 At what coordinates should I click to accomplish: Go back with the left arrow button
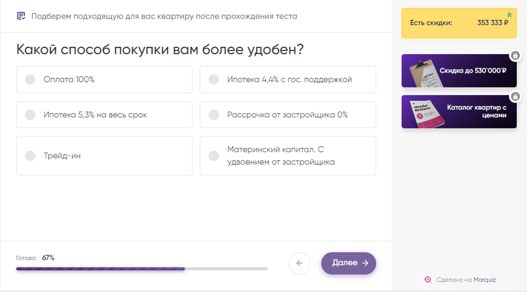pyautogui.click(x=299, y=263)
